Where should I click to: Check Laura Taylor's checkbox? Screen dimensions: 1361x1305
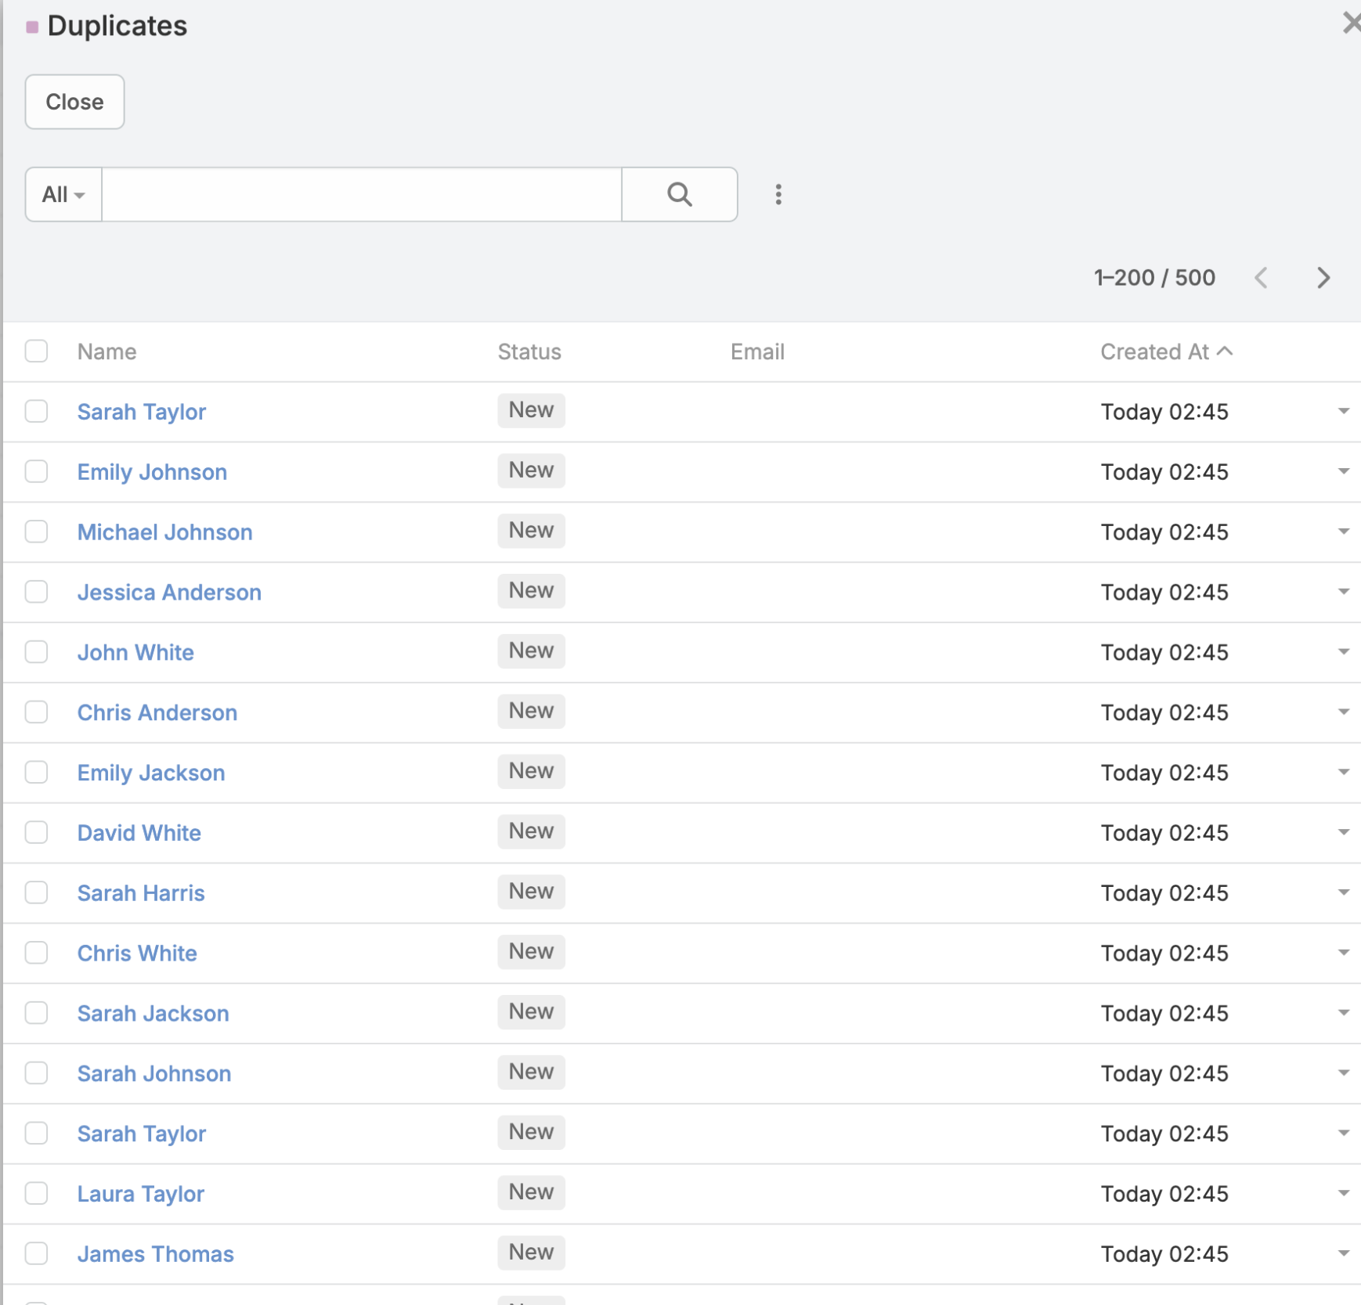point(36,1193)
